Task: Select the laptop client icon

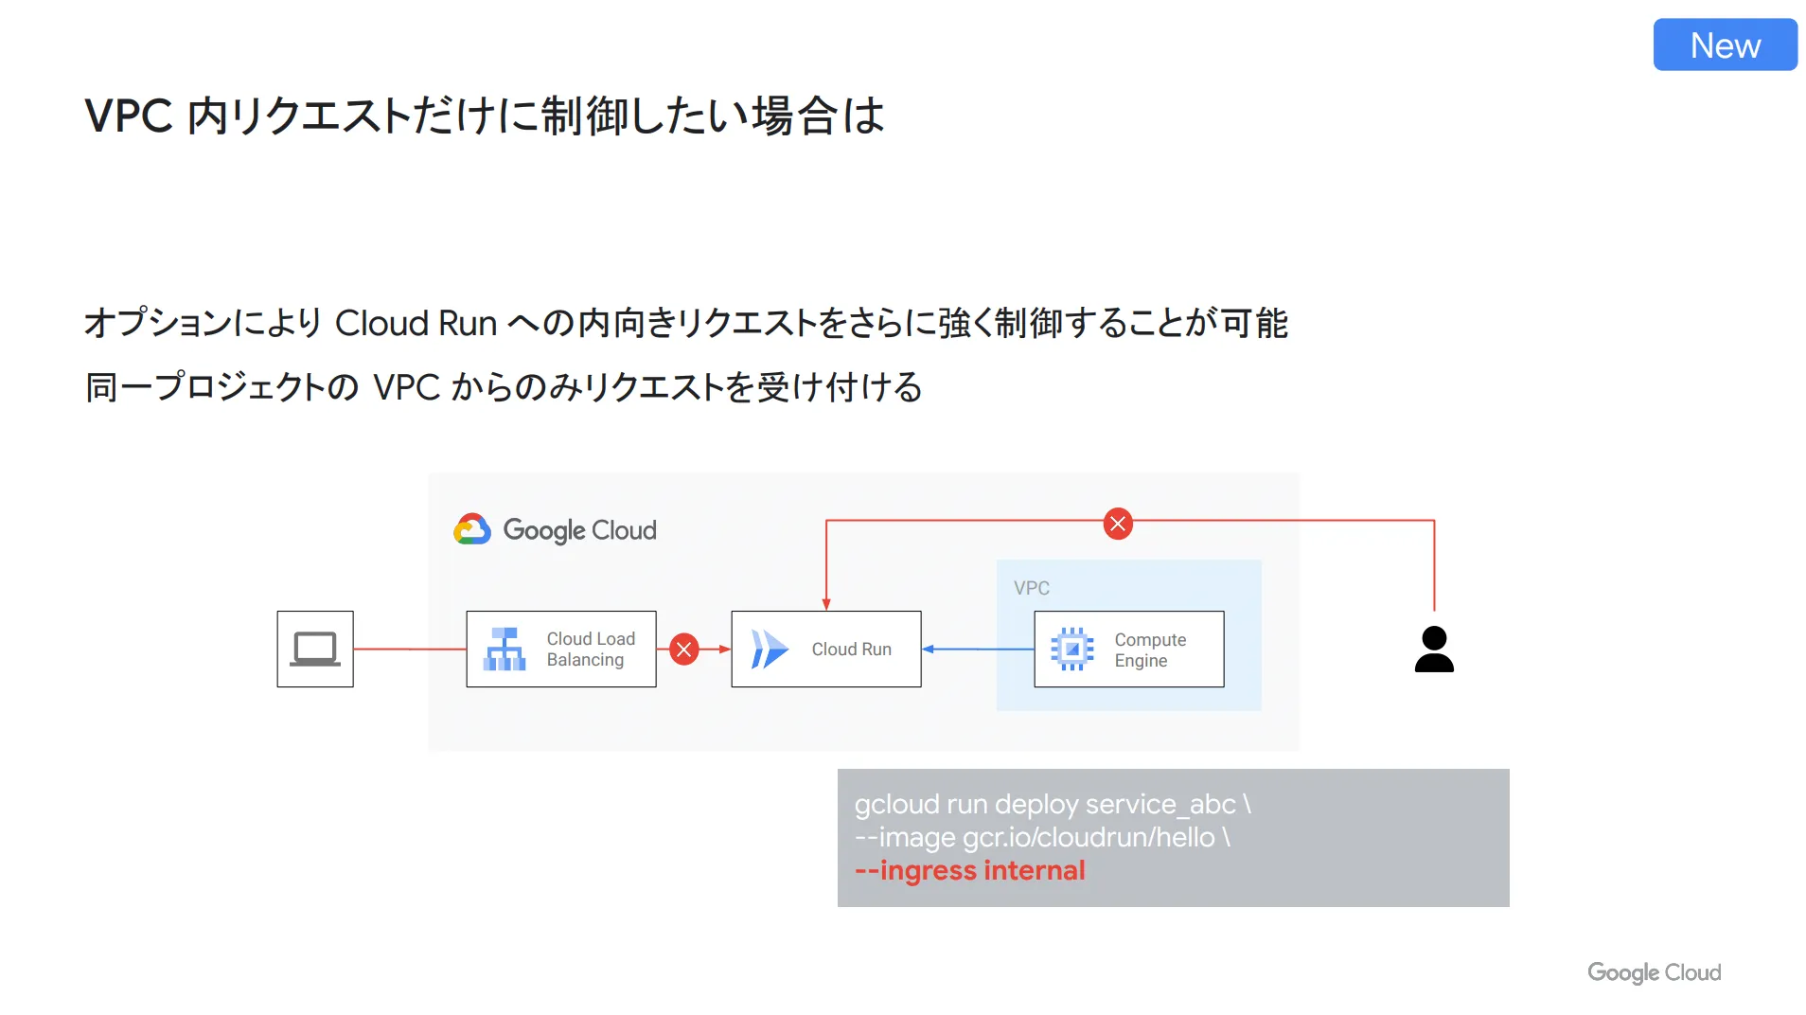Action: pos(315,649)
